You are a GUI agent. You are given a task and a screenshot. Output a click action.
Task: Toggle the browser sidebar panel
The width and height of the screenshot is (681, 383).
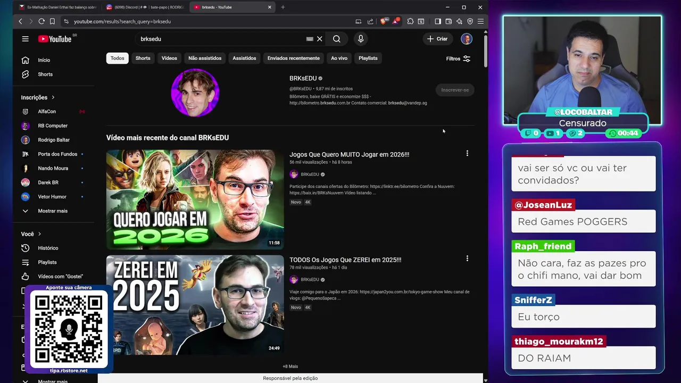pos(438,21)
